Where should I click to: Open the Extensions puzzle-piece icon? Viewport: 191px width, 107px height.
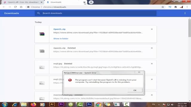pos(175,7)
